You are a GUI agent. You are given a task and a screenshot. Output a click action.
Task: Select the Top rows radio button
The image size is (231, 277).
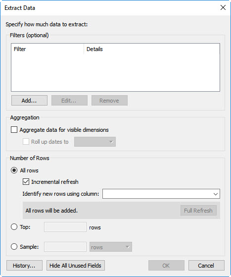tap(14, 227)
